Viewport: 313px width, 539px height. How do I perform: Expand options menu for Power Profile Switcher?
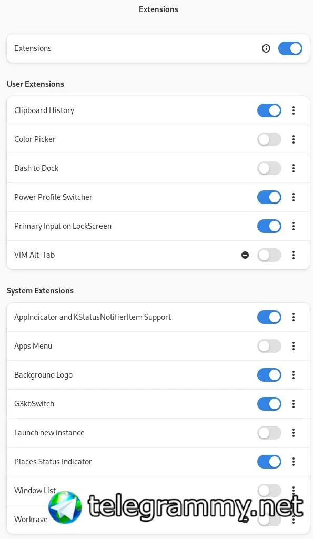tap(294, 197)
